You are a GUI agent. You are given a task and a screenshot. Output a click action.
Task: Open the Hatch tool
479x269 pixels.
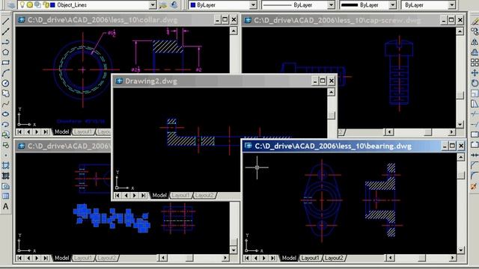[x=5, y=166]
